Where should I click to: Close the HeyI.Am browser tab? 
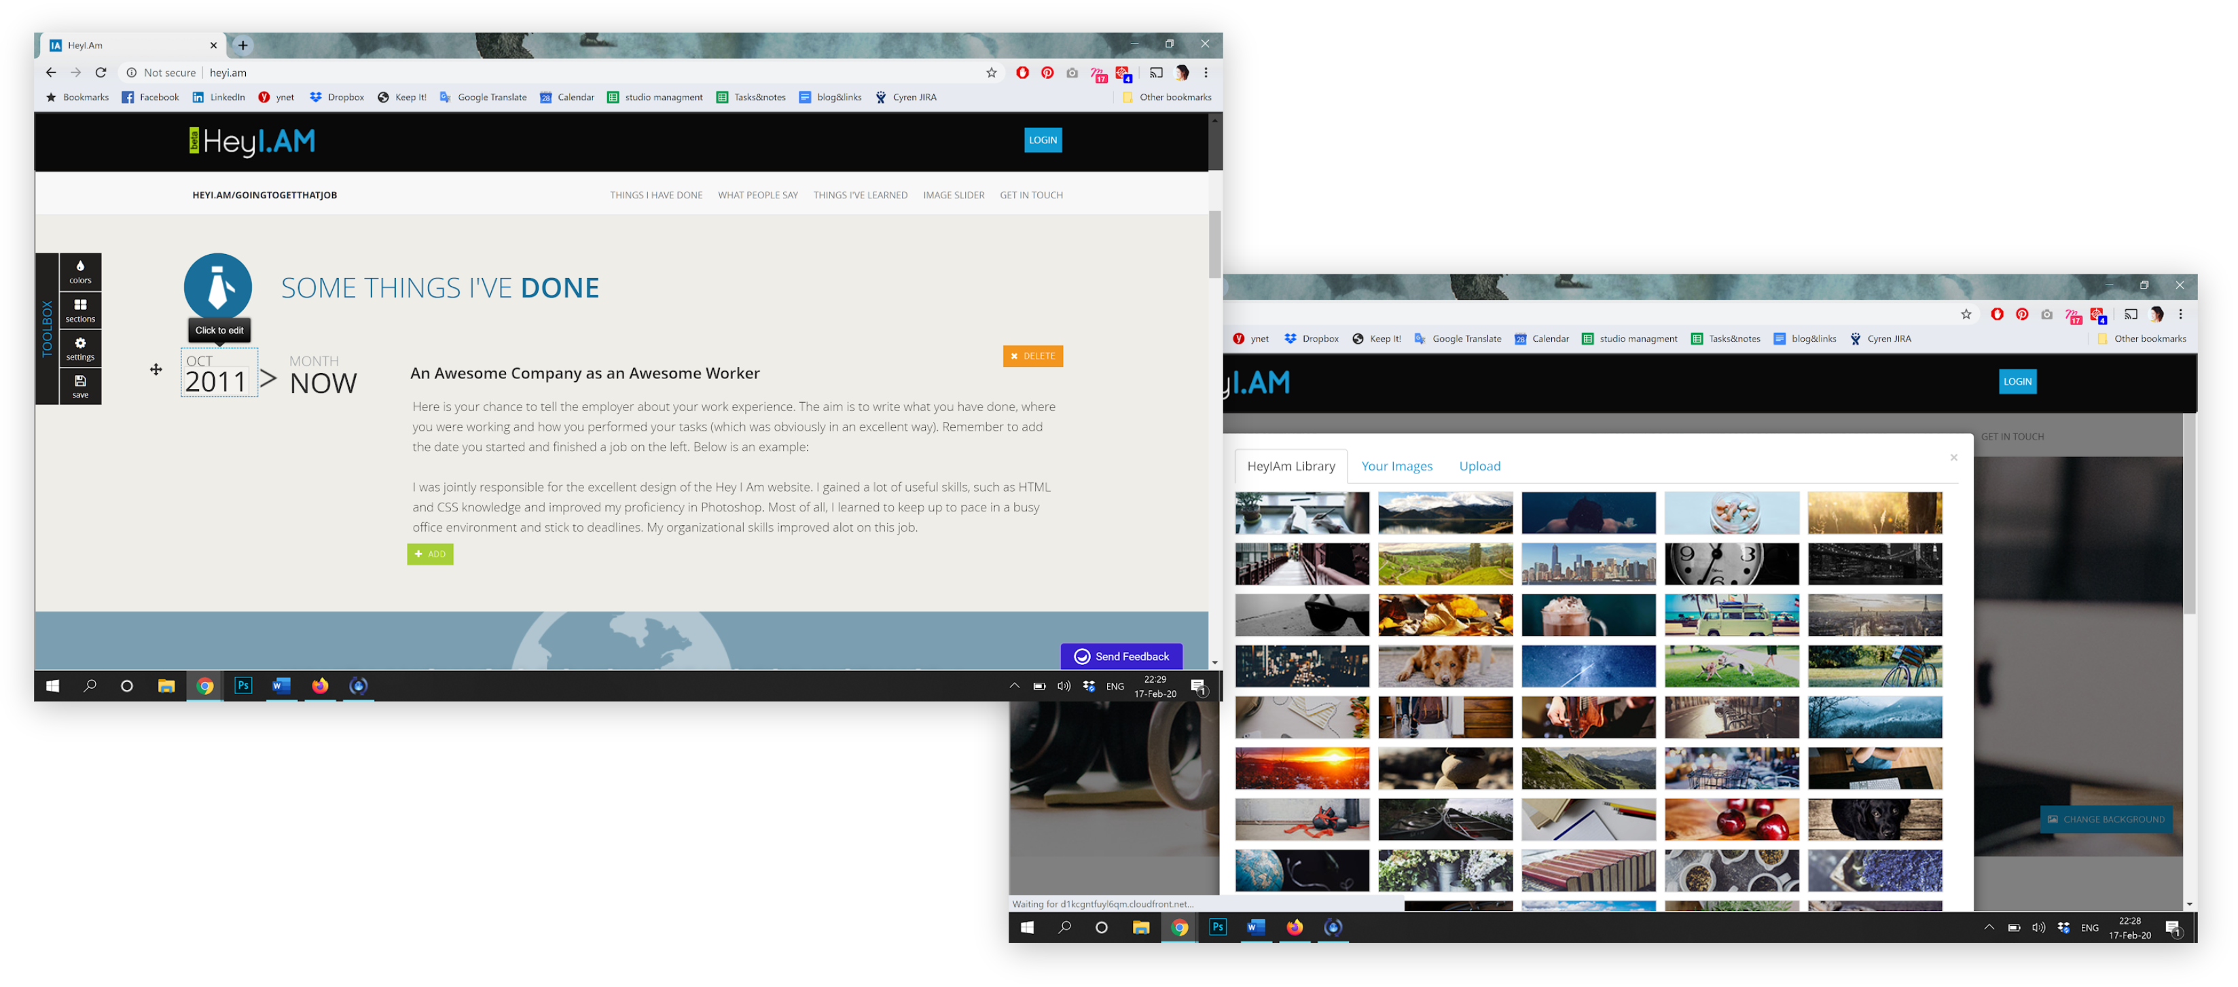pos(214,46)
